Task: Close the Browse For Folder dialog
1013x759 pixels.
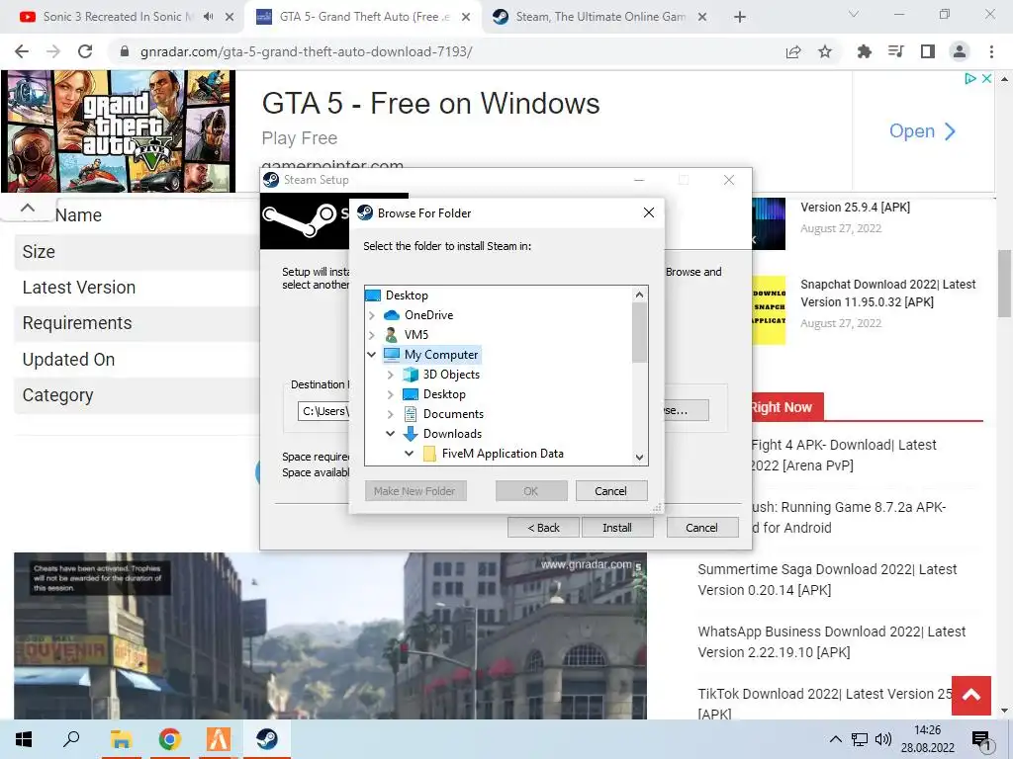Action: click(x=649, y=213)
